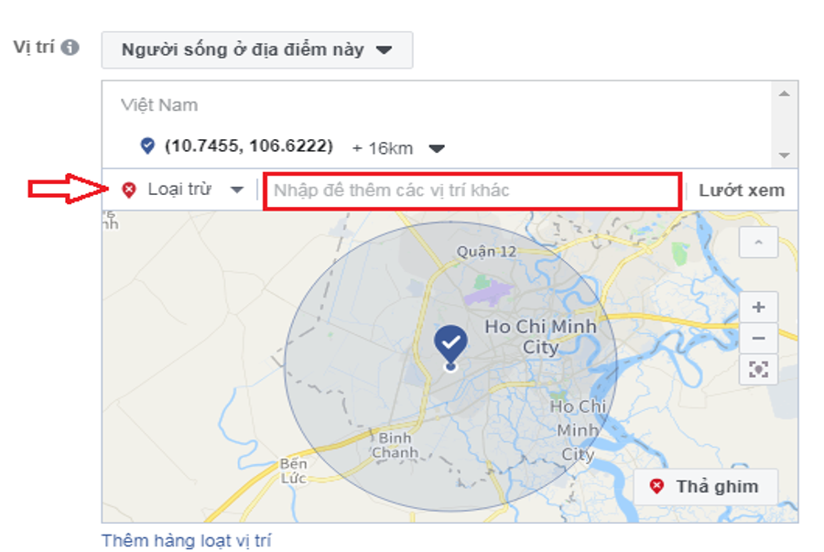Click the Thêm hàng loạt vị trí link
This screenshot has height=552, width=824.
coord(187,540)
